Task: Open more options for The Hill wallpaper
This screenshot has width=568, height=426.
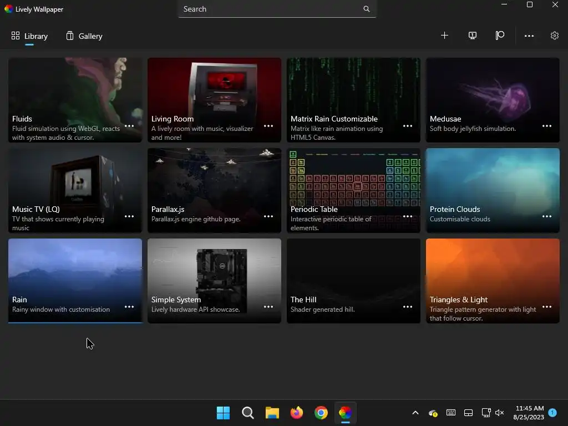Action: 408,307
